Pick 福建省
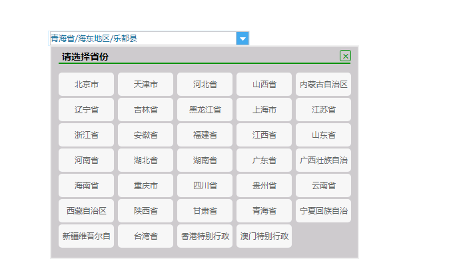This screenshot has width=459, height=277. point(205,135)
